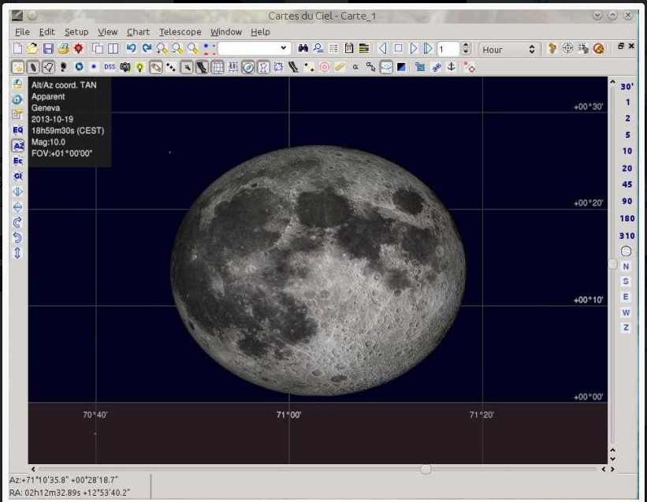
Task: Open the Setup menu
Action: coord(76,32)
